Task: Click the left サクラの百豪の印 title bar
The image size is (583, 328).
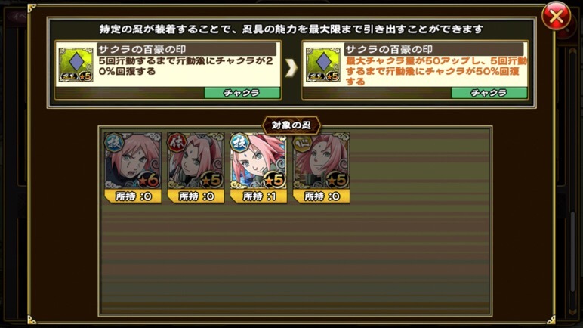Action: point(187,49)
